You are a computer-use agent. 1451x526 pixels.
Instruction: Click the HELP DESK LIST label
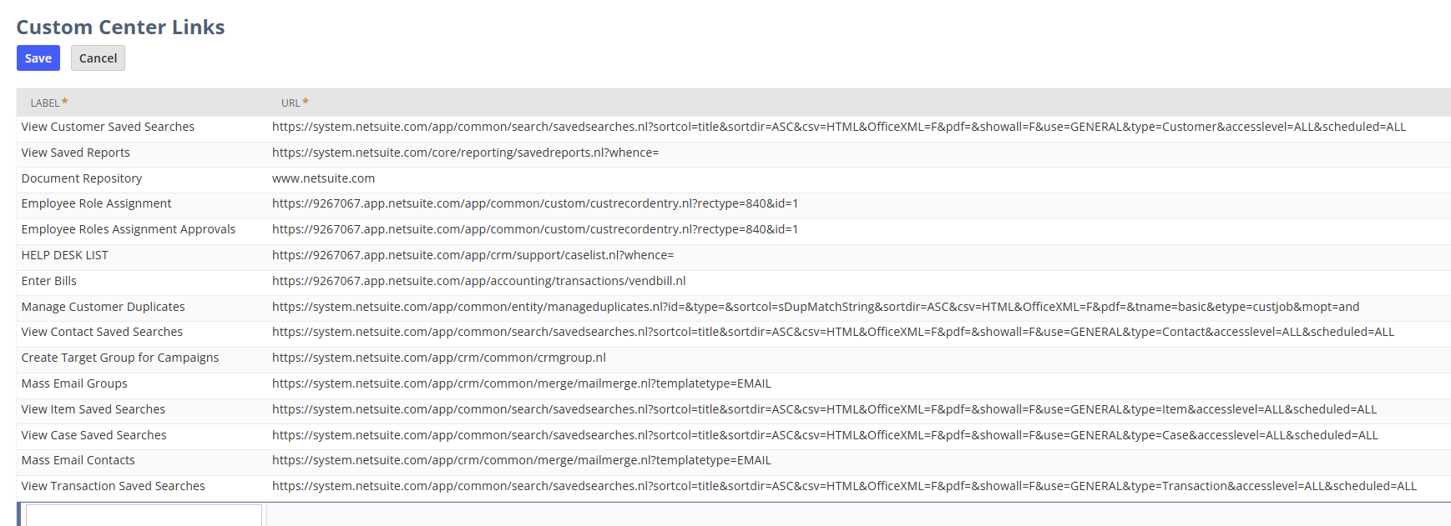(65, 256)
